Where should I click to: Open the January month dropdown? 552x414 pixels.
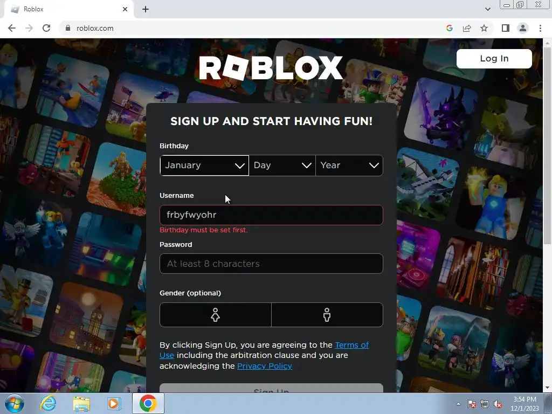pos(204,165)
